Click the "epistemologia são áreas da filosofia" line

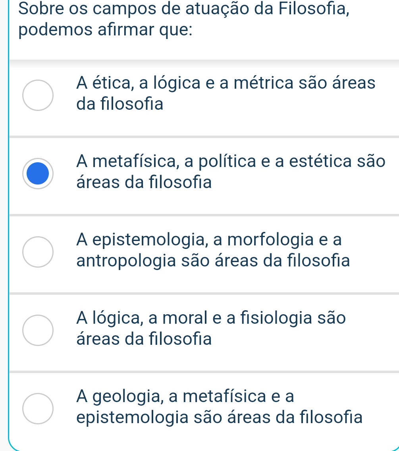pos(219,418)
